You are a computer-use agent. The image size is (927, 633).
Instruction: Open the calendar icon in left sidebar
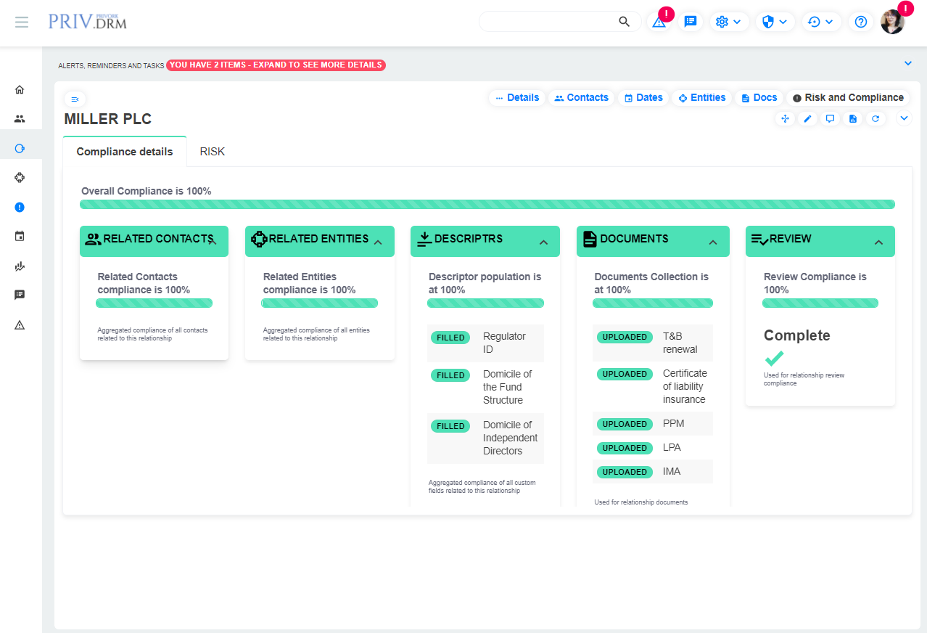(x=20, y=236)
